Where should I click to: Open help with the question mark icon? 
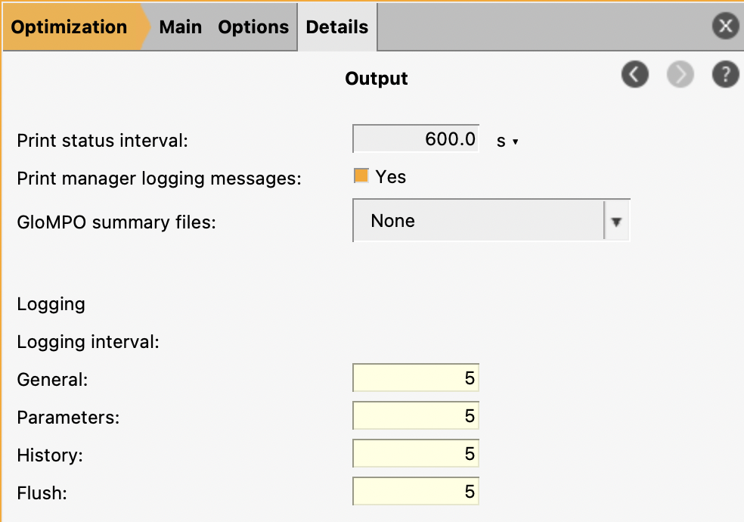tap(725, 74)
